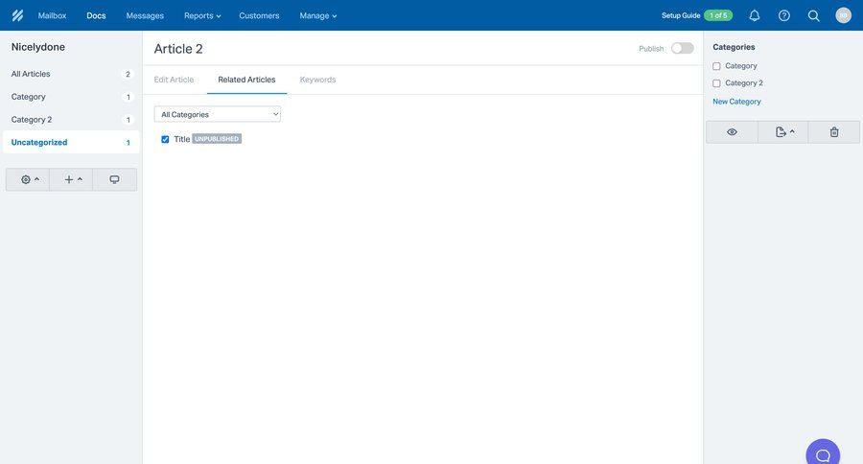The image size is (863, 464).
Task: Click the Categories panel heading
Action: click(x=734, y=47)
